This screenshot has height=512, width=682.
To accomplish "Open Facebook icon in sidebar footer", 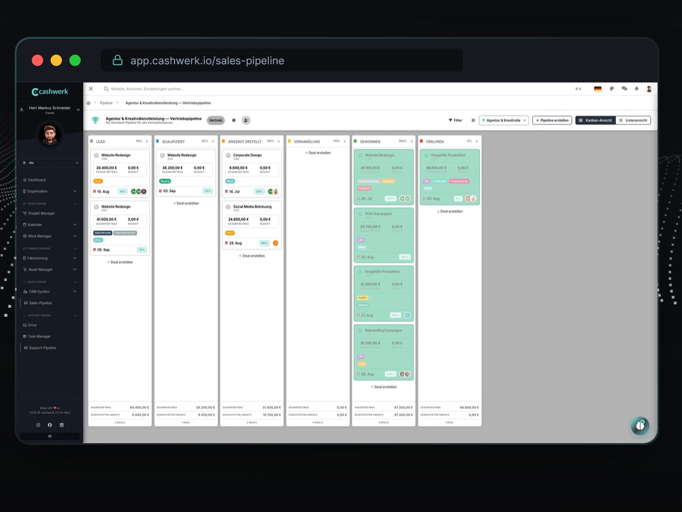I will (x=50, y=425).
